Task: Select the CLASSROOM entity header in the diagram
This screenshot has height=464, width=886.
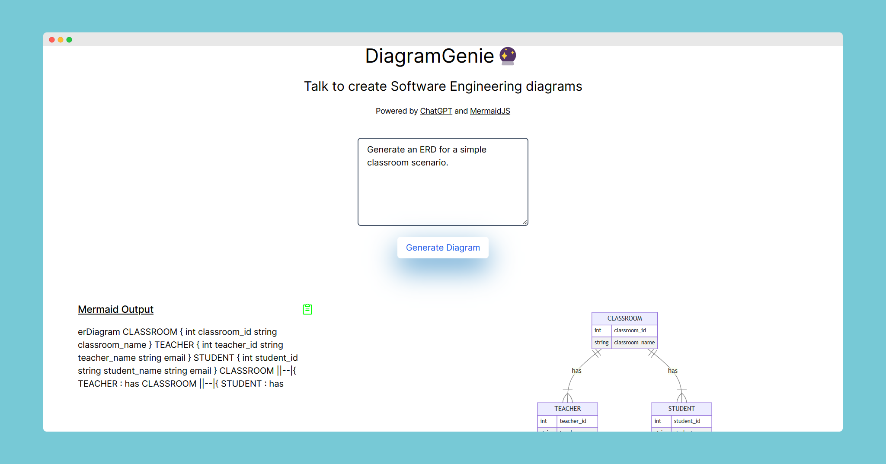Action: click(x=624, y=318)
